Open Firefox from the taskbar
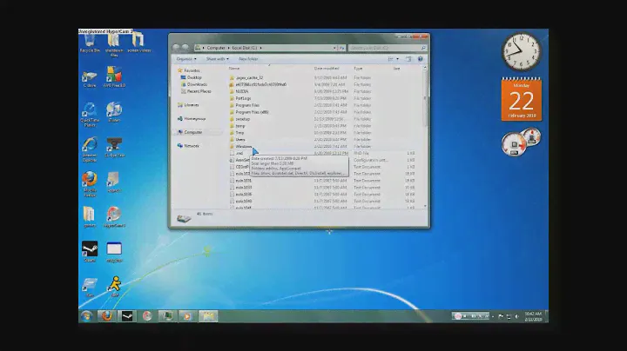 (x=107, y=315)
